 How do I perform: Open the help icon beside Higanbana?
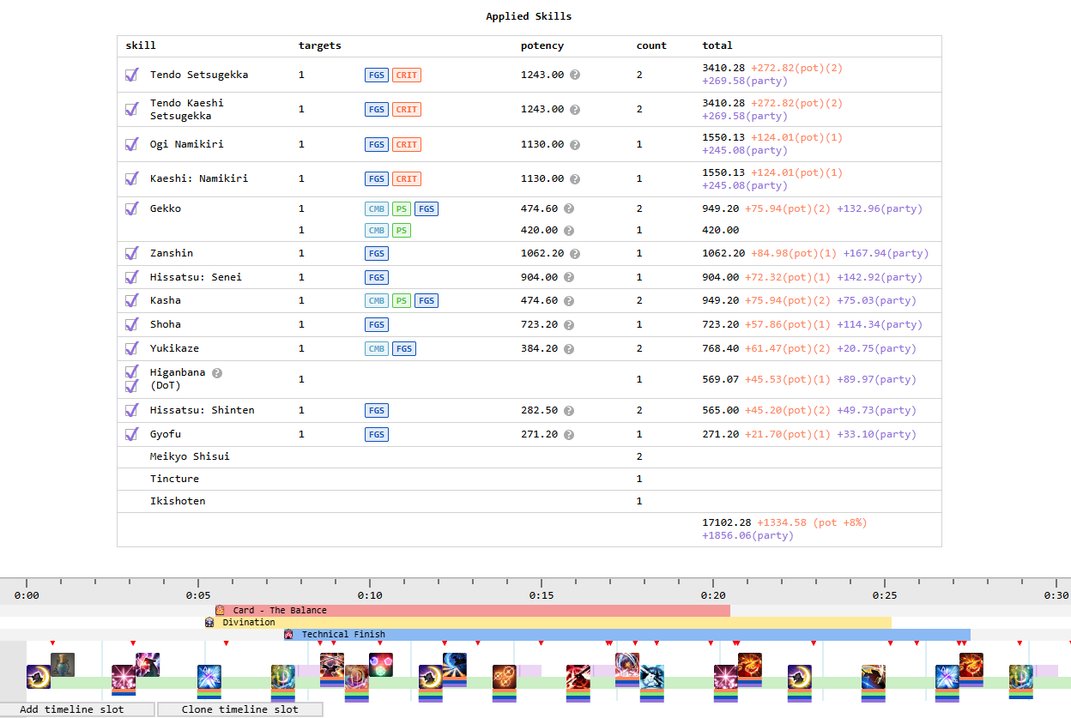[x=217, y=373]
